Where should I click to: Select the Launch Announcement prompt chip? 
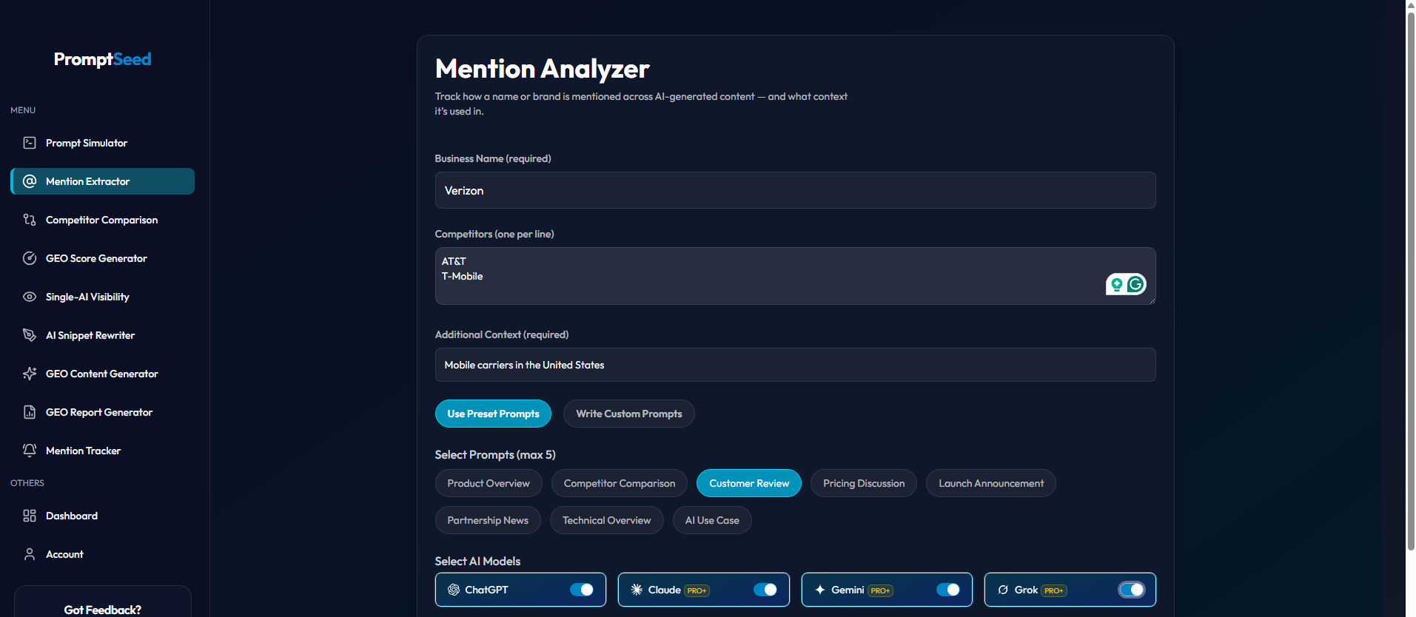point(991,483)
